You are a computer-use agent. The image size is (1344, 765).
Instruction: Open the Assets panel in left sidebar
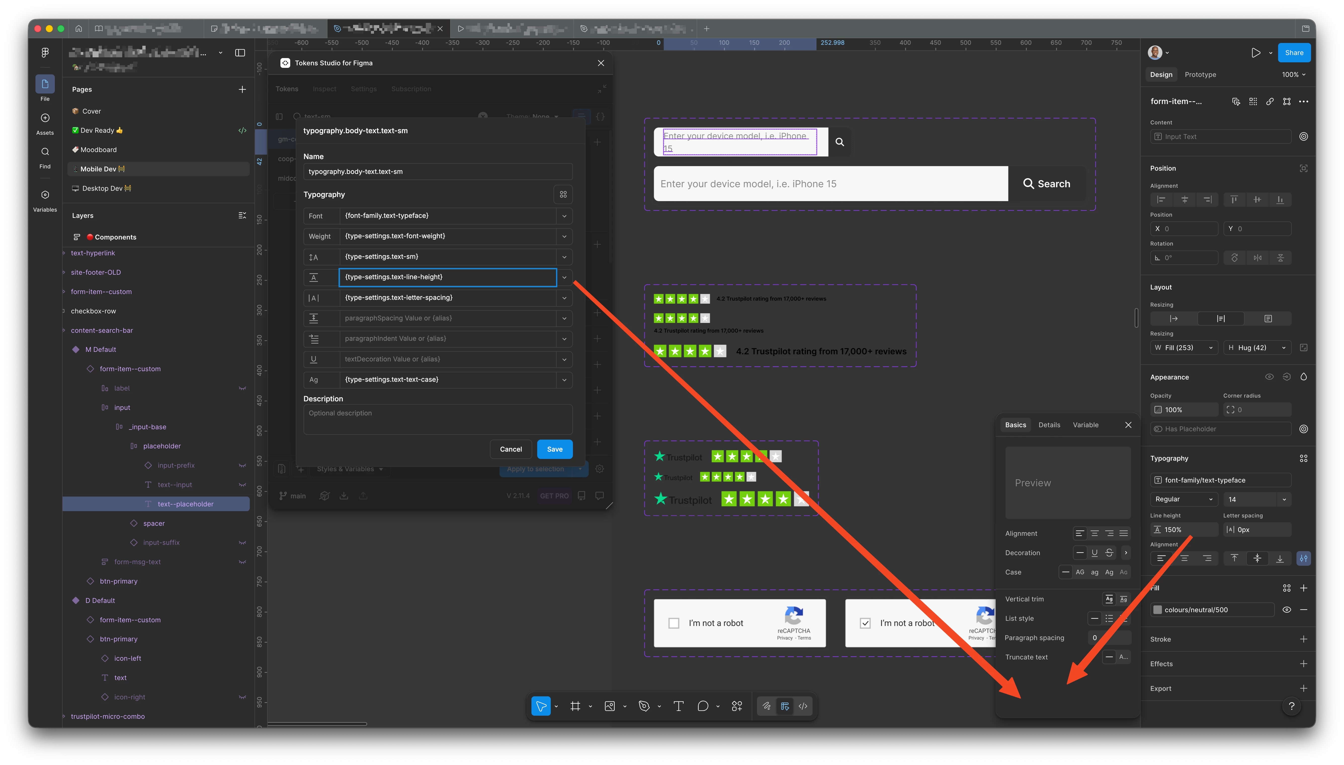coord(45,118)
